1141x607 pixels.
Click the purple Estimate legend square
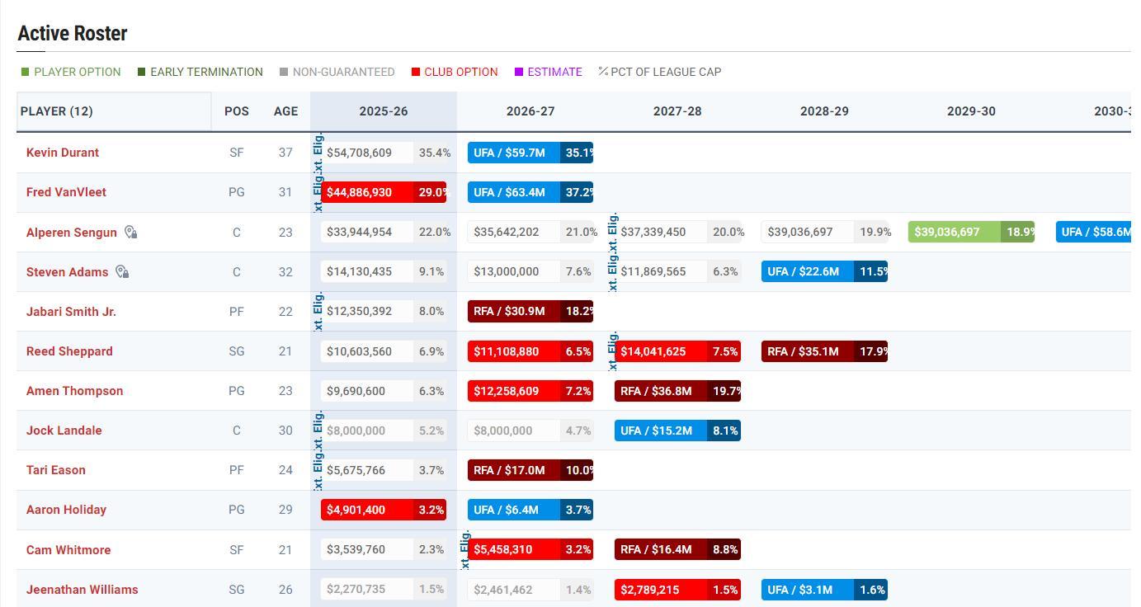tap(519, 73)
